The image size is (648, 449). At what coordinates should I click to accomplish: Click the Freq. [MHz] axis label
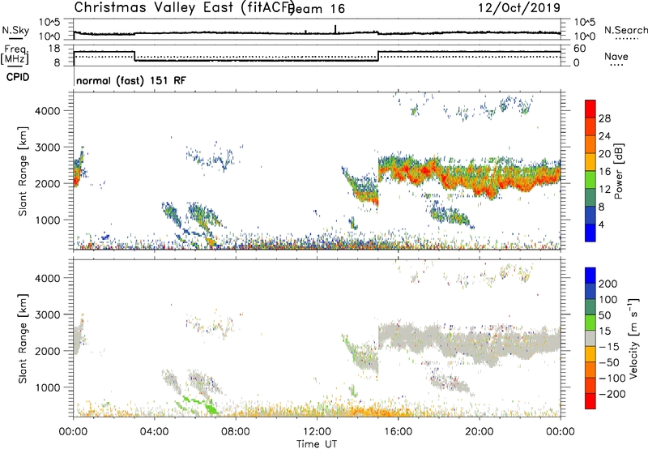click(15, 54)
